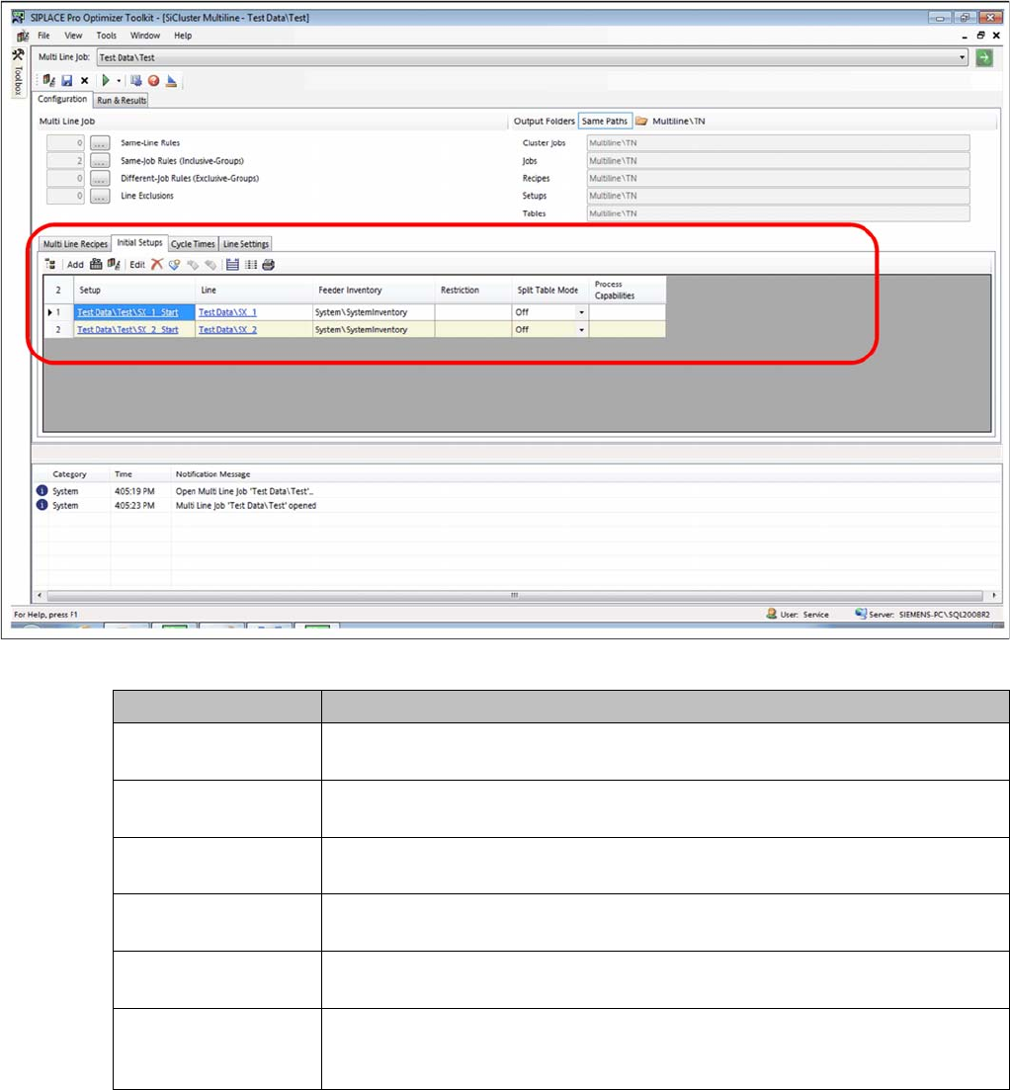Open the Multi Line Job dropdown
This screenshot has width=1010, height=1090.
point(962,57)
